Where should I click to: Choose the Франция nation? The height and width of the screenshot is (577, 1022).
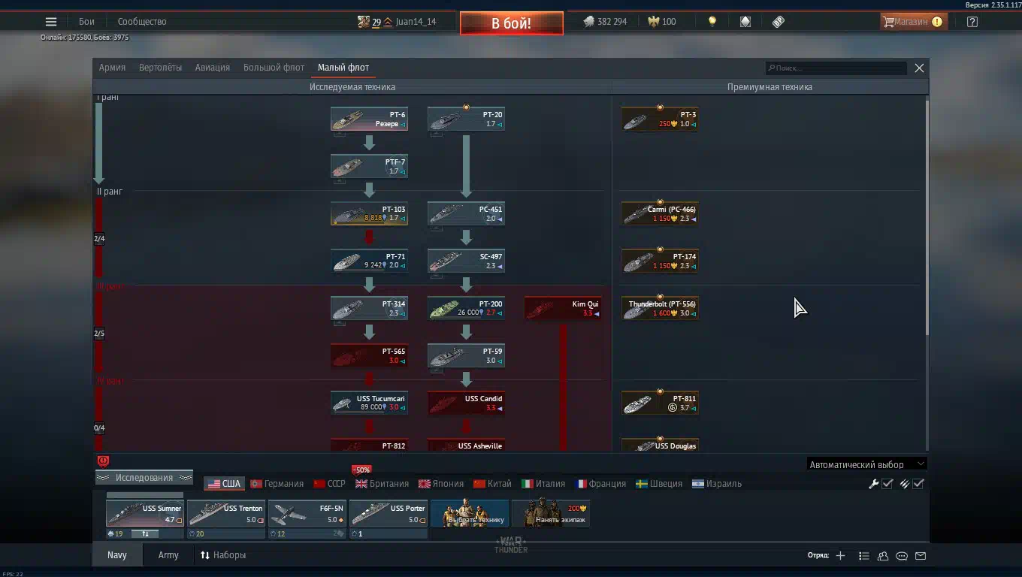(x=600, y=484)
